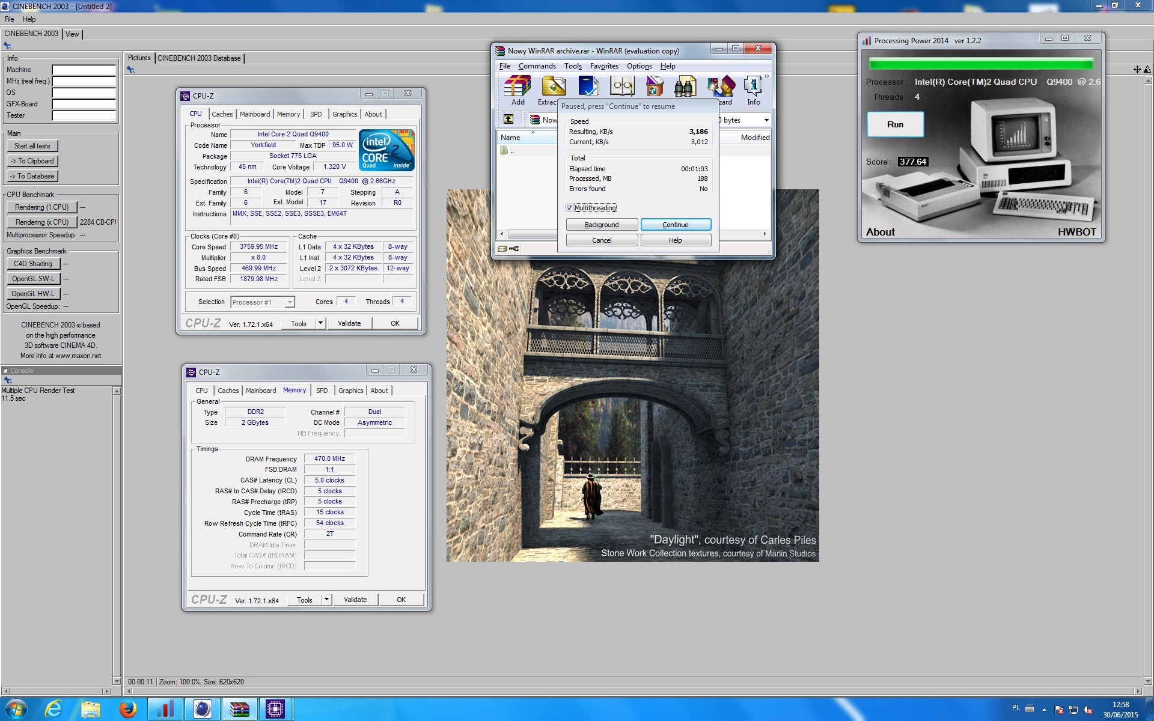The width and height of the screenshot is (1154, 721).
Task: Click the WinRAR status bar disk icon
Action: tap(502, 249)
